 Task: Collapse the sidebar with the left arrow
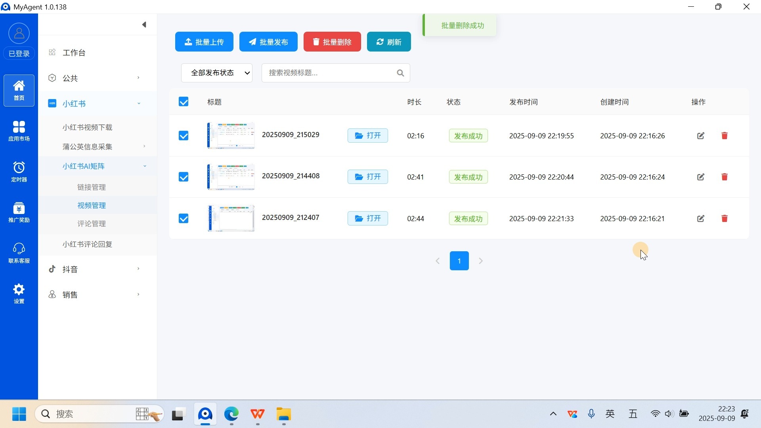click(x=144, y=25)
